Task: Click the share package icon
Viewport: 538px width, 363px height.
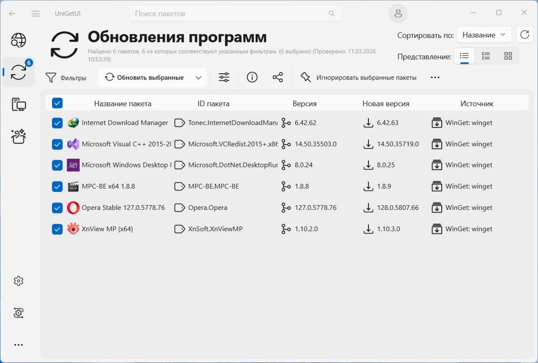Action: click(278, 78)
